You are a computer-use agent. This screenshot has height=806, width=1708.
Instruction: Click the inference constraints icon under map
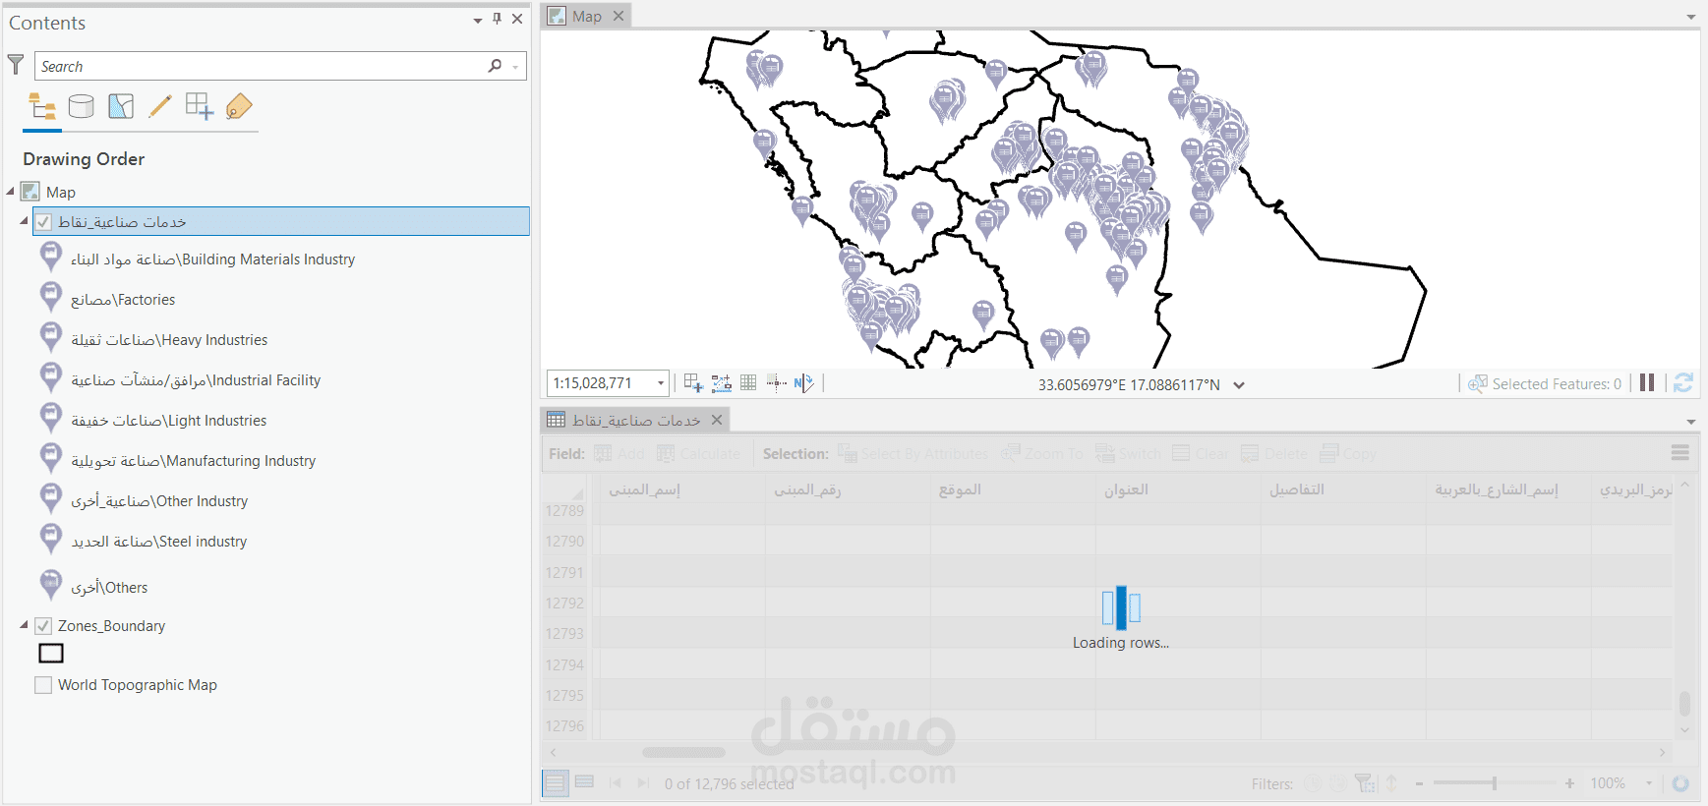776,383
